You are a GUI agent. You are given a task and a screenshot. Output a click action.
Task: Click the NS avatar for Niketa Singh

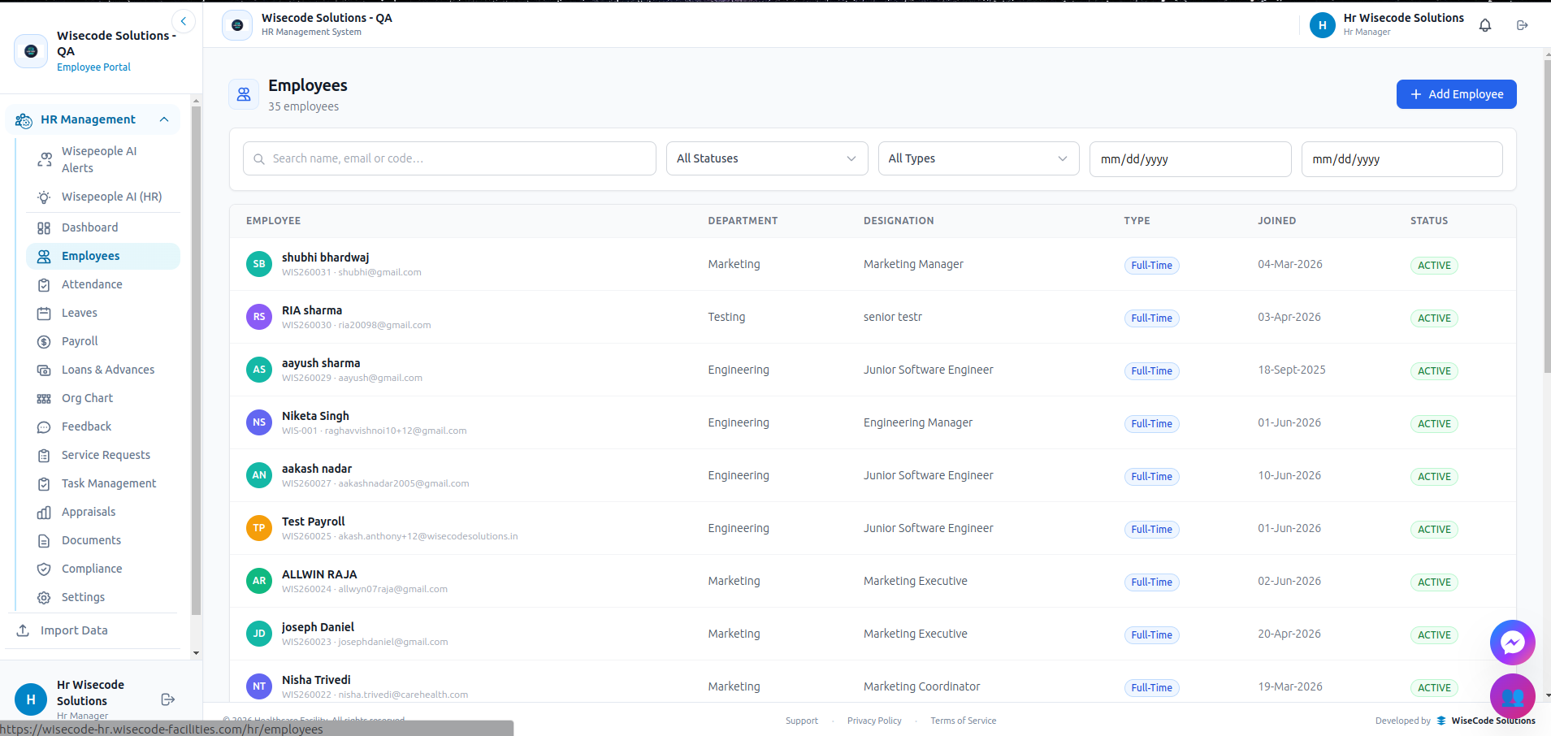(x=259, y=422)
